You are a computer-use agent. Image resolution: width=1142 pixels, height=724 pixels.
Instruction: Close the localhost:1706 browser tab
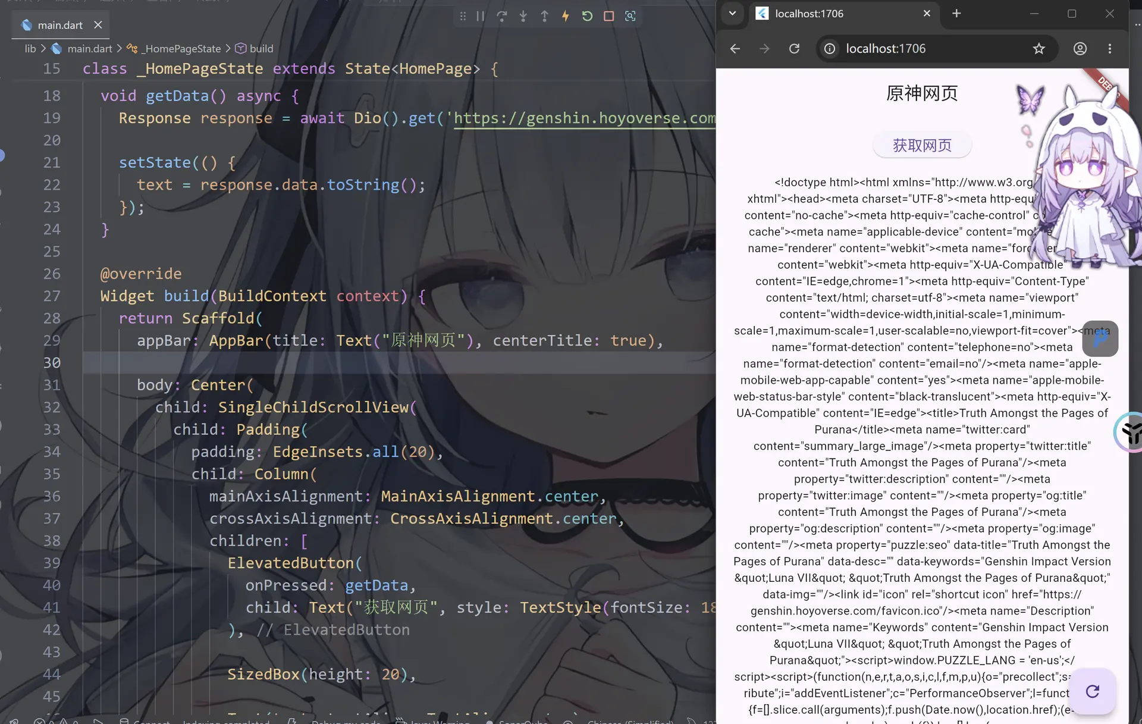pyautogui.click(x=927, y=14)
